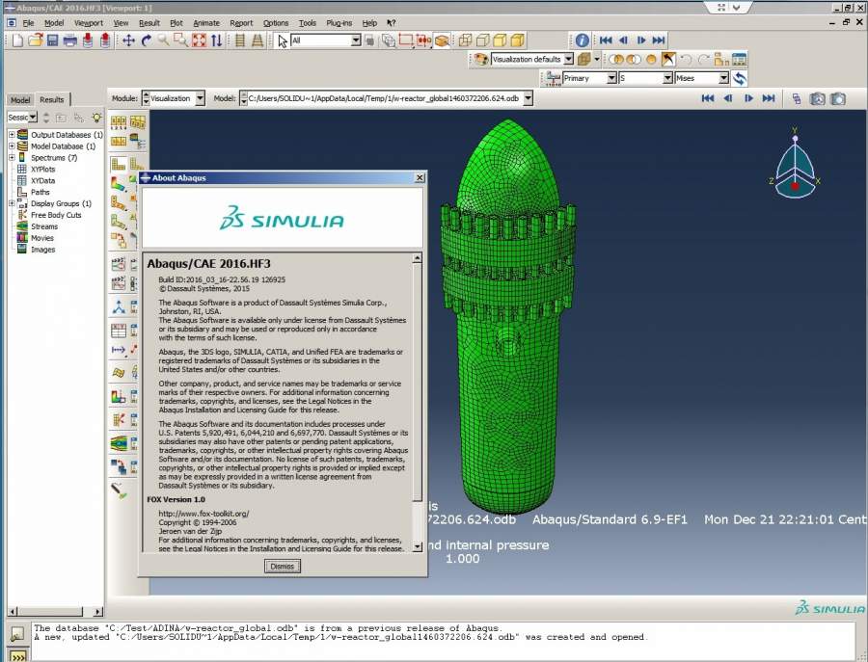Turn perspective on icon

click(258, 40)
